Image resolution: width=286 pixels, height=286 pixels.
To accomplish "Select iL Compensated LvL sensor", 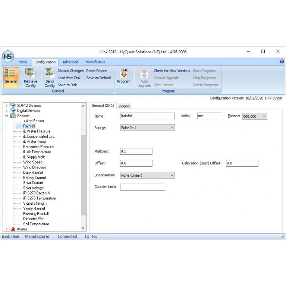I will [x=39, y=136].
